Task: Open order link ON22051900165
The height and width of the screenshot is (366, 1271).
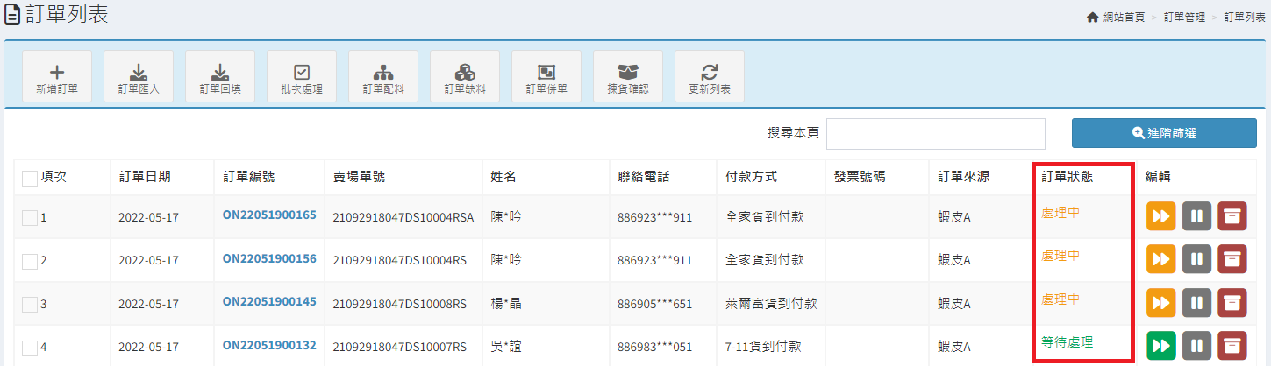Action: click(269, 215)
